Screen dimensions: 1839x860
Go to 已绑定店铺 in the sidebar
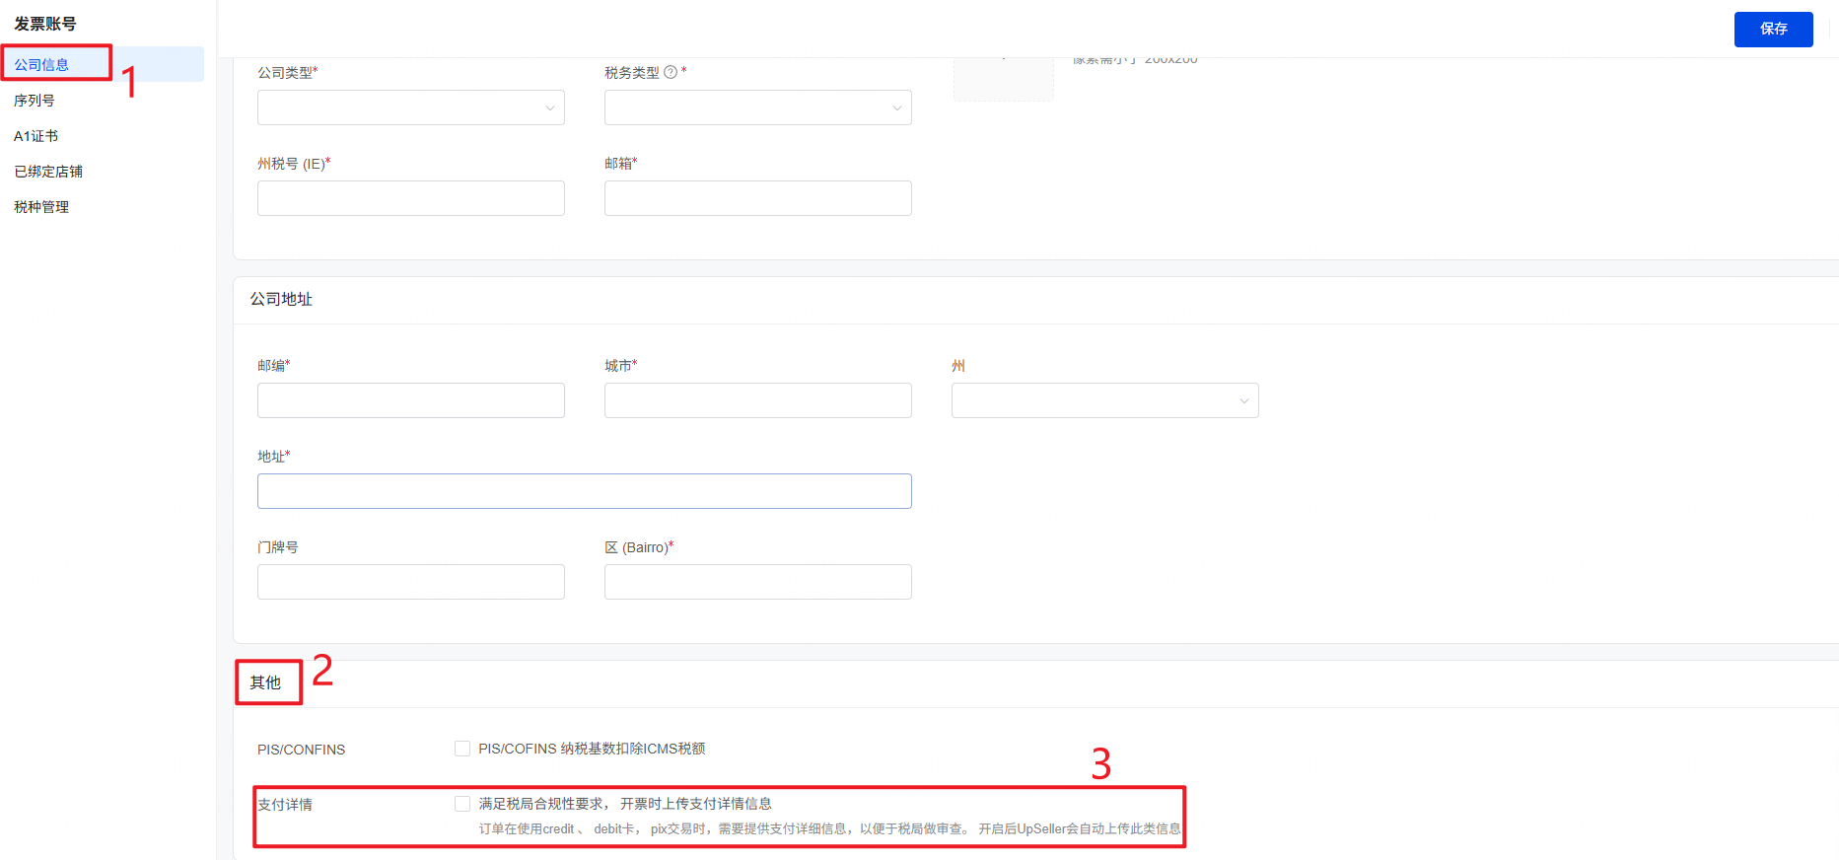pyautogui.click(x=103, y=171)
